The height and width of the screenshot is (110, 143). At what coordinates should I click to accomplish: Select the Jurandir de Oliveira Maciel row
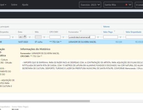pyautogui.click(x=71, y=42)
